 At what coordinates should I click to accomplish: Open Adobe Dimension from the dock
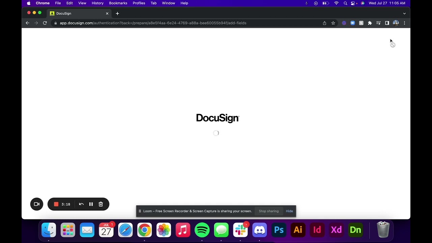(355, 230)
